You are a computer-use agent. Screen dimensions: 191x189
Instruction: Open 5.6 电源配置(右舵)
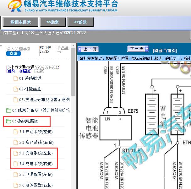pos(36,185)
